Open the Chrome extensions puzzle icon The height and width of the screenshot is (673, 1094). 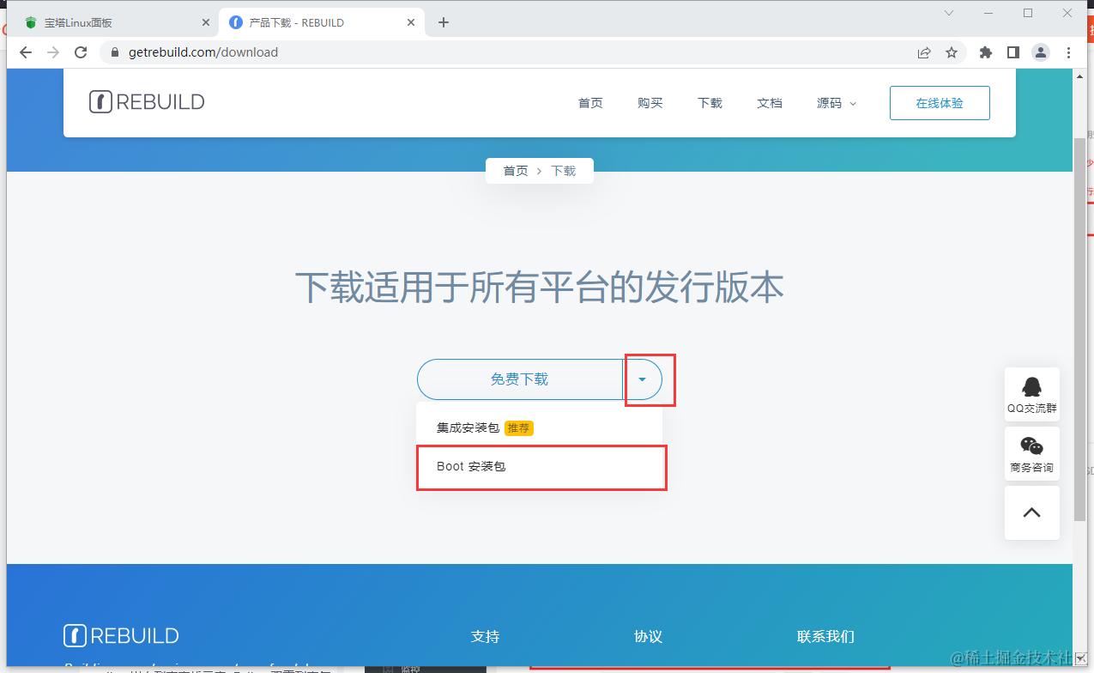click(x=984, y=52)
